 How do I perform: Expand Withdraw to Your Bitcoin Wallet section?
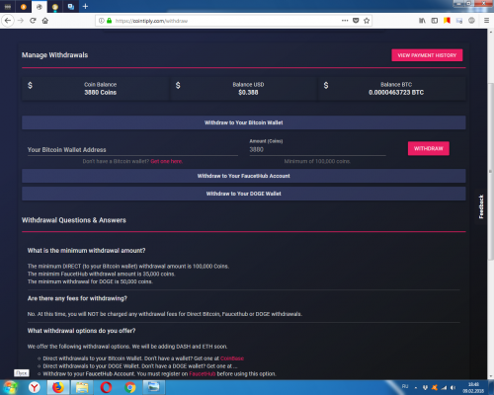[244, 122]
